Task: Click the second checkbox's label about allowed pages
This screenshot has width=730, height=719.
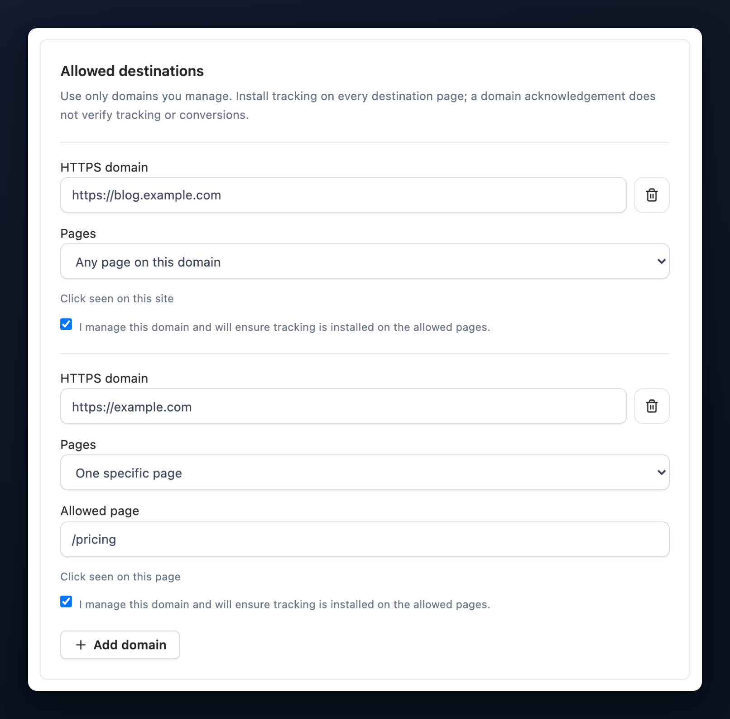Action: 284,605
